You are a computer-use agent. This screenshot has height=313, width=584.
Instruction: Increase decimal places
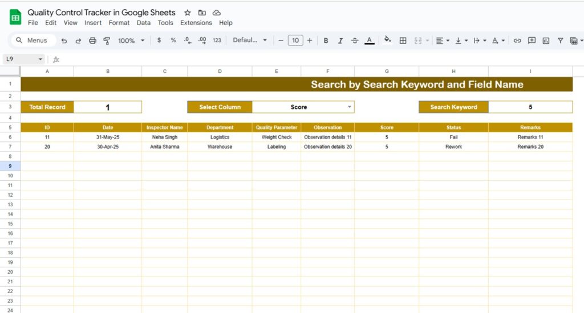click(x=202, y=40)
